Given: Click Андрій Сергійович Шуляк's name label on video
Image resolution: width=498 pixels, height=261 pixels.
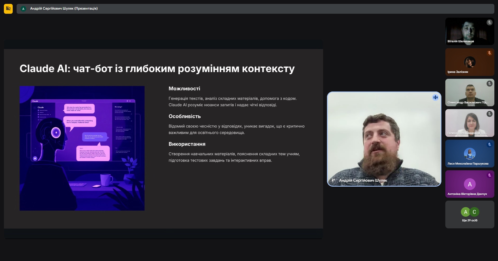Looking at the screenshot, I should (x=363, y=180).
